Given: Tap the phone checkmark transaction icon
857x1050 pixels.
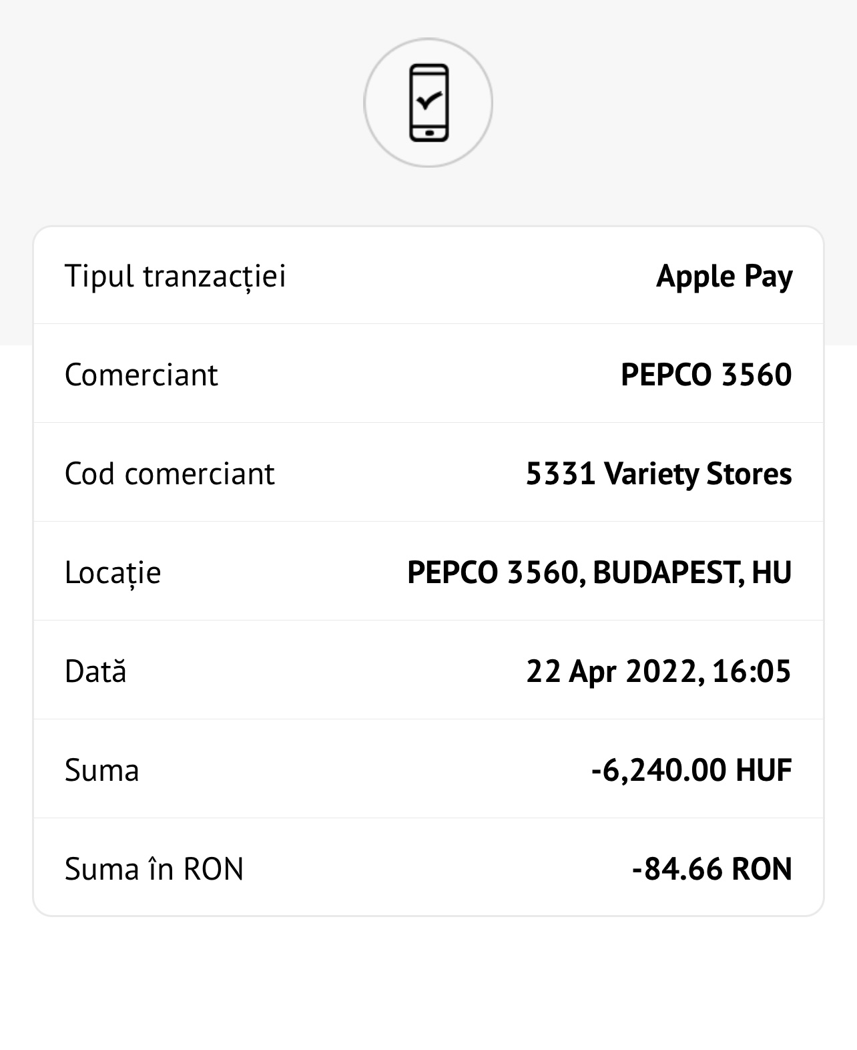Looking at the screenshot, I should point(428,103).
